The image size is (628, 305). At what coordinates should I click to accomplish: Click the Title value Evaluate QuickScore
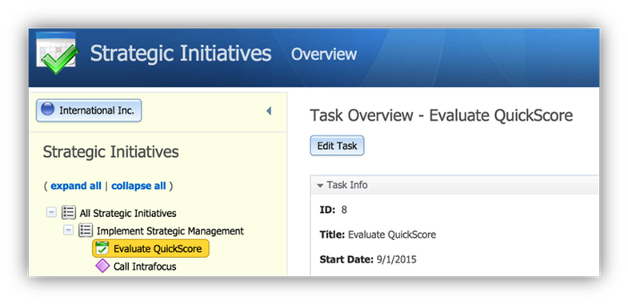pos(392,235)
